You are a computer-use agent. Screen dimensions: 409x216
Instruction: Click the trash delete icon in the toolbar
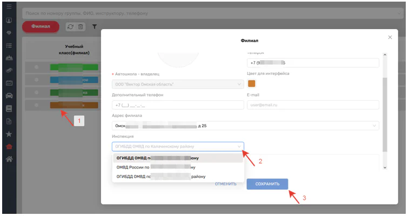click(x=80, y=26)
